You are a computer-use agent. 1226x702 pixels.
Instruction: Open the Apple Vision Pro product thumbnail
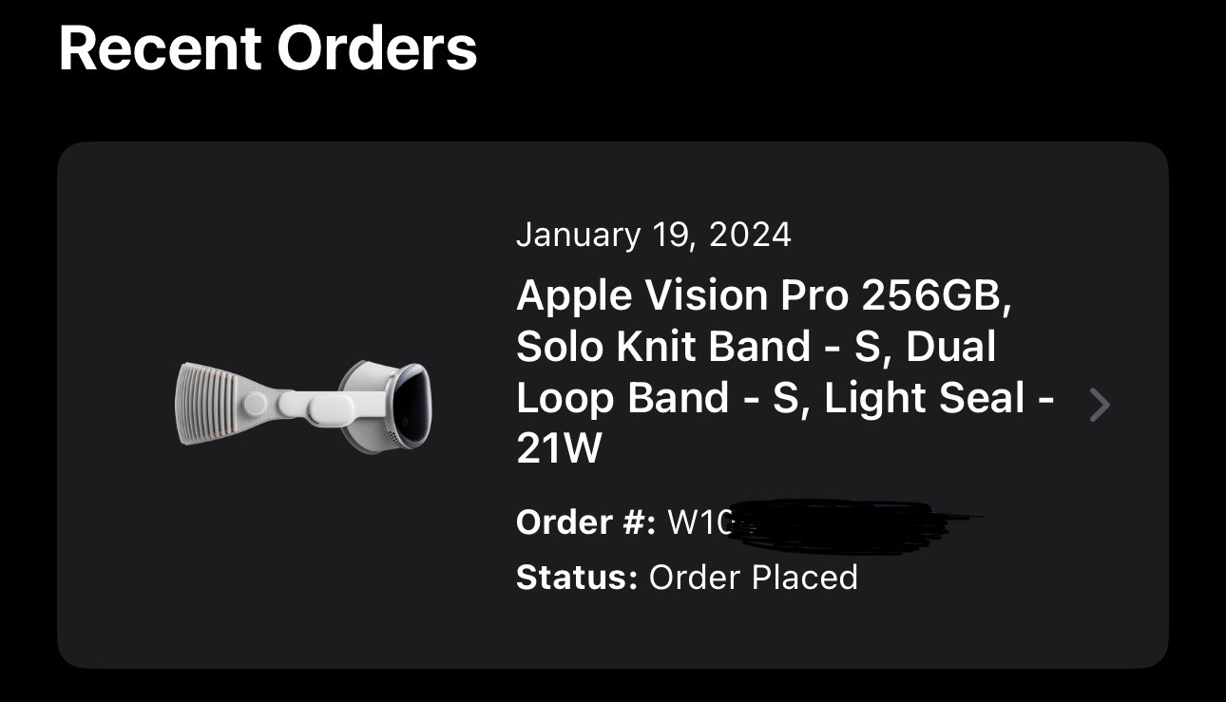304,406
